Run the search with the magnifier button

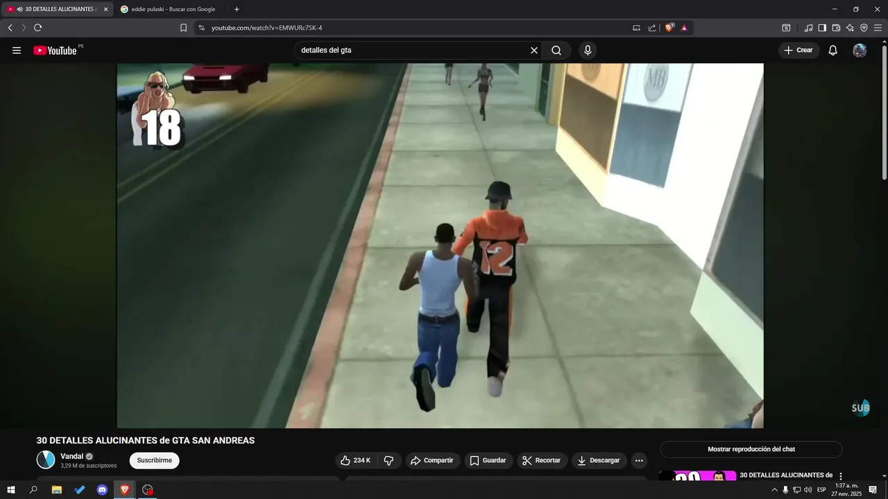point(556,51)
